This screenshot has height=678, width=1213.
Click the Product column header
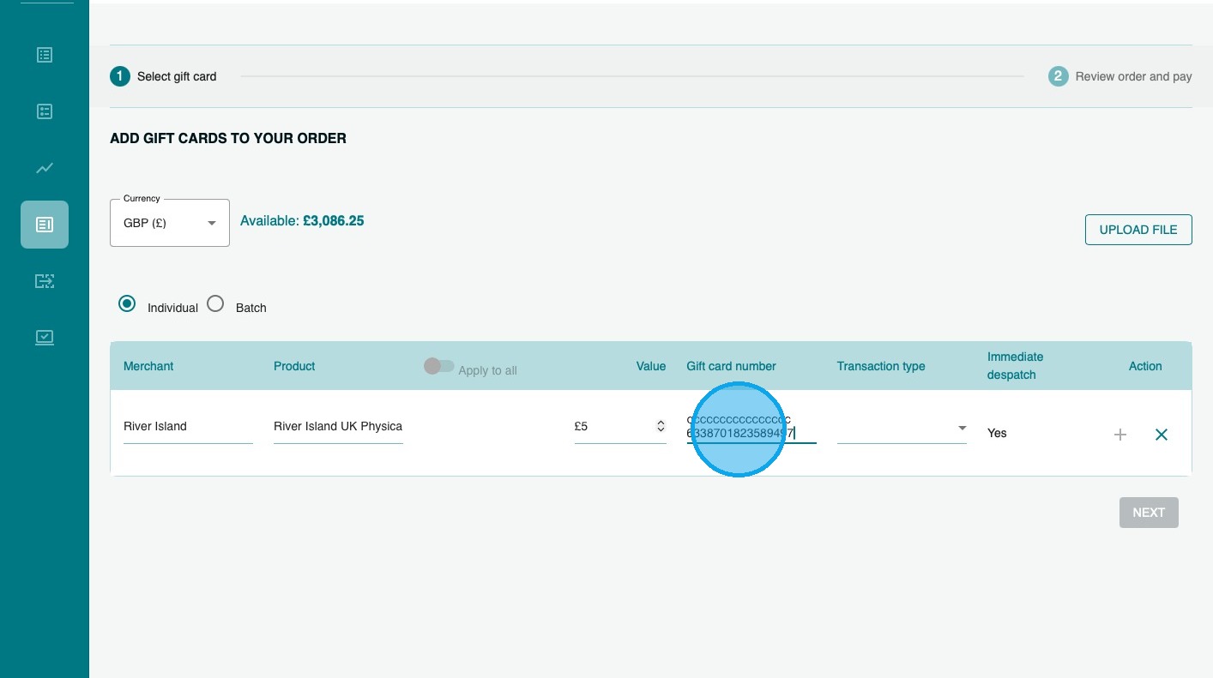pyautogui.click(x=294, y=366)
